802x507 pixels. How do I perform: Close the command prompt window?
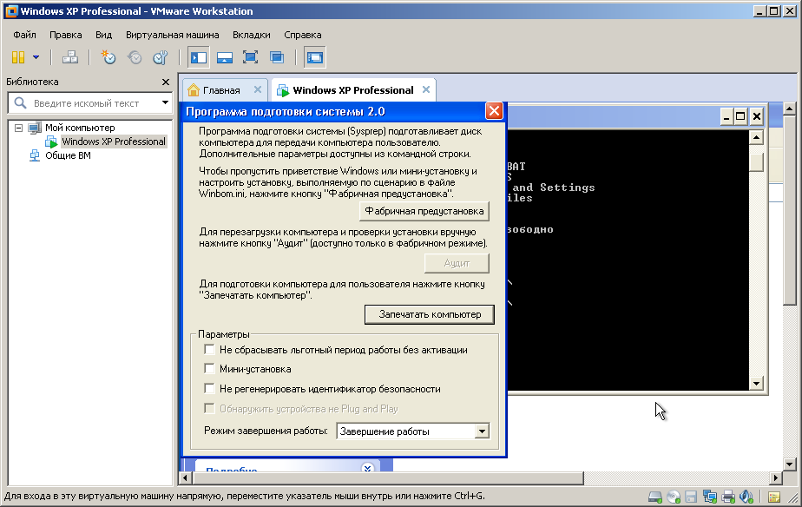(x=757, y=116)
